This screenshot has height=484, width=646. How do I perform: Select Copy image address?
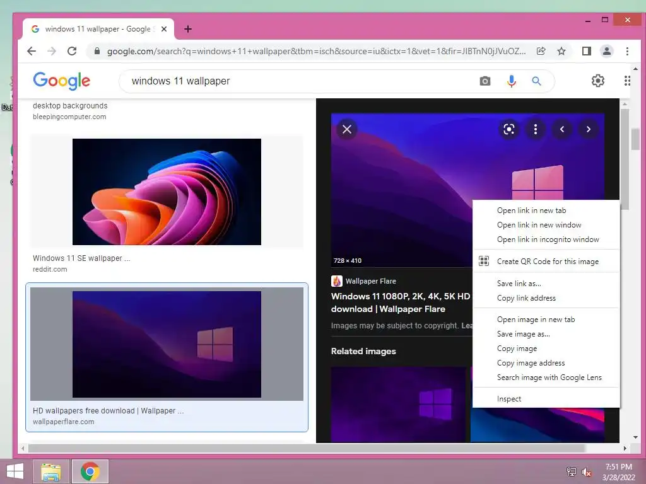[546, 363]
